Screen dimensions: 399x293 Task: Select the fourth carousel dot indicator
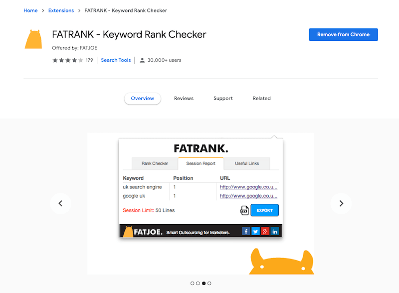click(209, 284)
